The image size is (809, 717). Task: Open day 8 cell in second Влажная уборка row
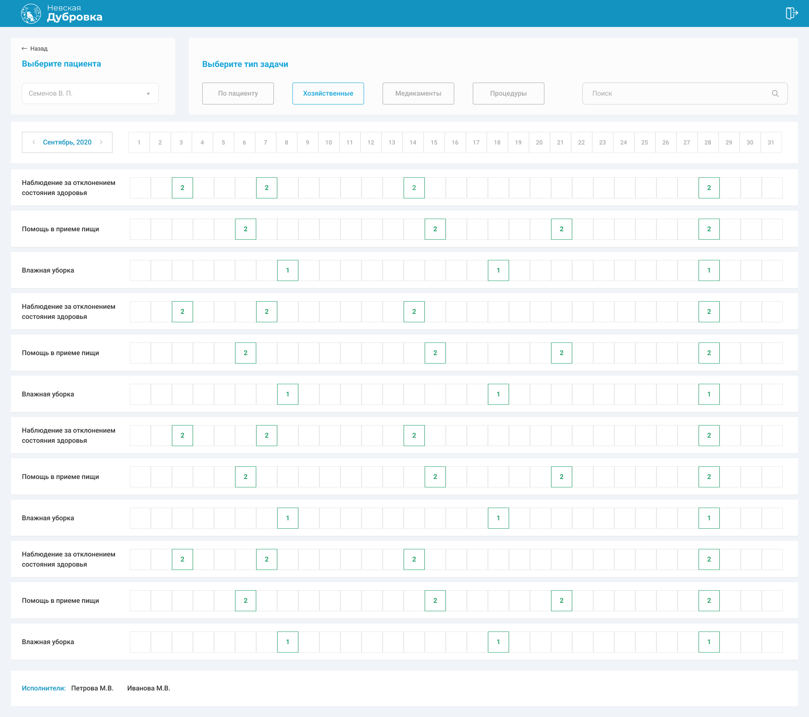[x=288, y=394]
